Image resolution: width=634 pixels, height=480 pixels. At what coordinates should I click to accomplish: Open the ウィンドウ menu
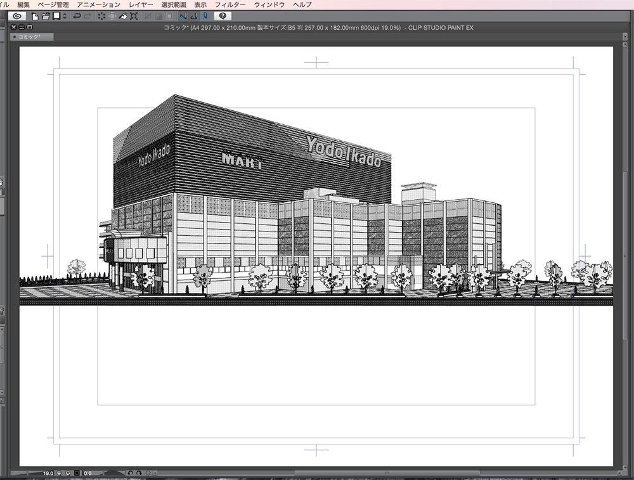269,4
